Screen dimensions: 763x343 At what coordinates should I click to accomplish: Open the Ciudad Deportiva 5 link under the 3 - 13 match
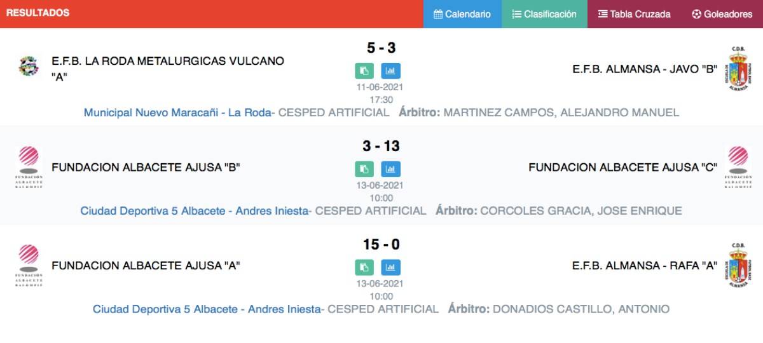point(195,211)
